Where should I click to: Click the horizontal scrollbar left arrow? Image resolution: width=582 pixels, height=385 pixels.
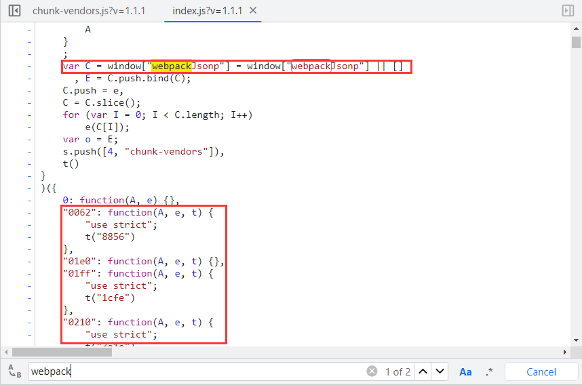point(5,352)
